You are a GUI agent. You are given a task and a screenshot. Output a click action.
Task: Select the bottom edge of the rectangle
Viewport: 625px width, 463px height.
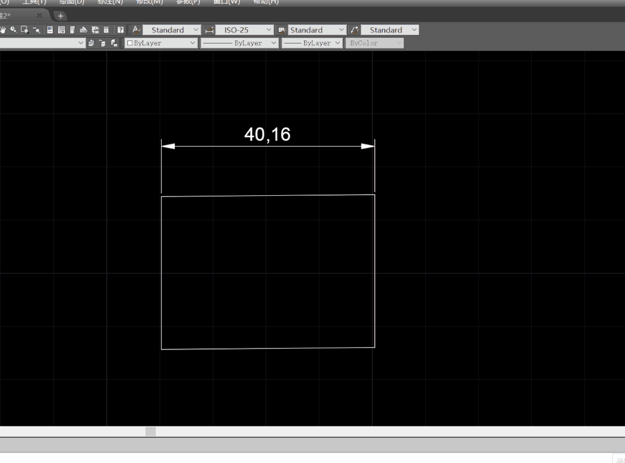click(x=268, y=348)
